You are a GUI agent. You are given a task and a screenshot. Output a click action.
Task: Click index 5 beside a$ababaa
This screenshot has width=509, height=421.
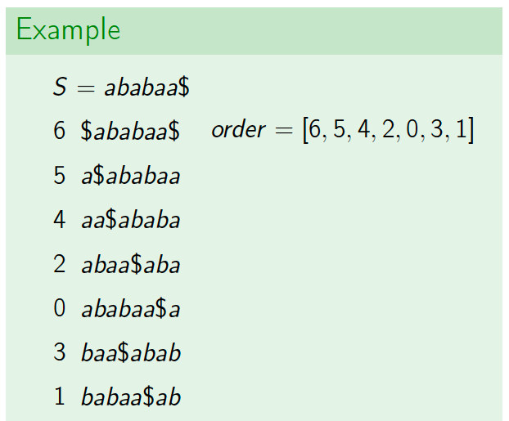(x=60, y=176)
